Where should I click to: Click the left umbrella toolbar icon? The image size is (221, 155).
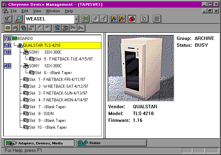113,19
